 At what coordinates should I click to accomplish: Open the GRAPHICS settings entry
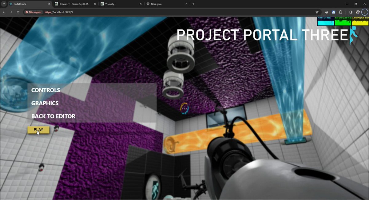click(45, 103)
